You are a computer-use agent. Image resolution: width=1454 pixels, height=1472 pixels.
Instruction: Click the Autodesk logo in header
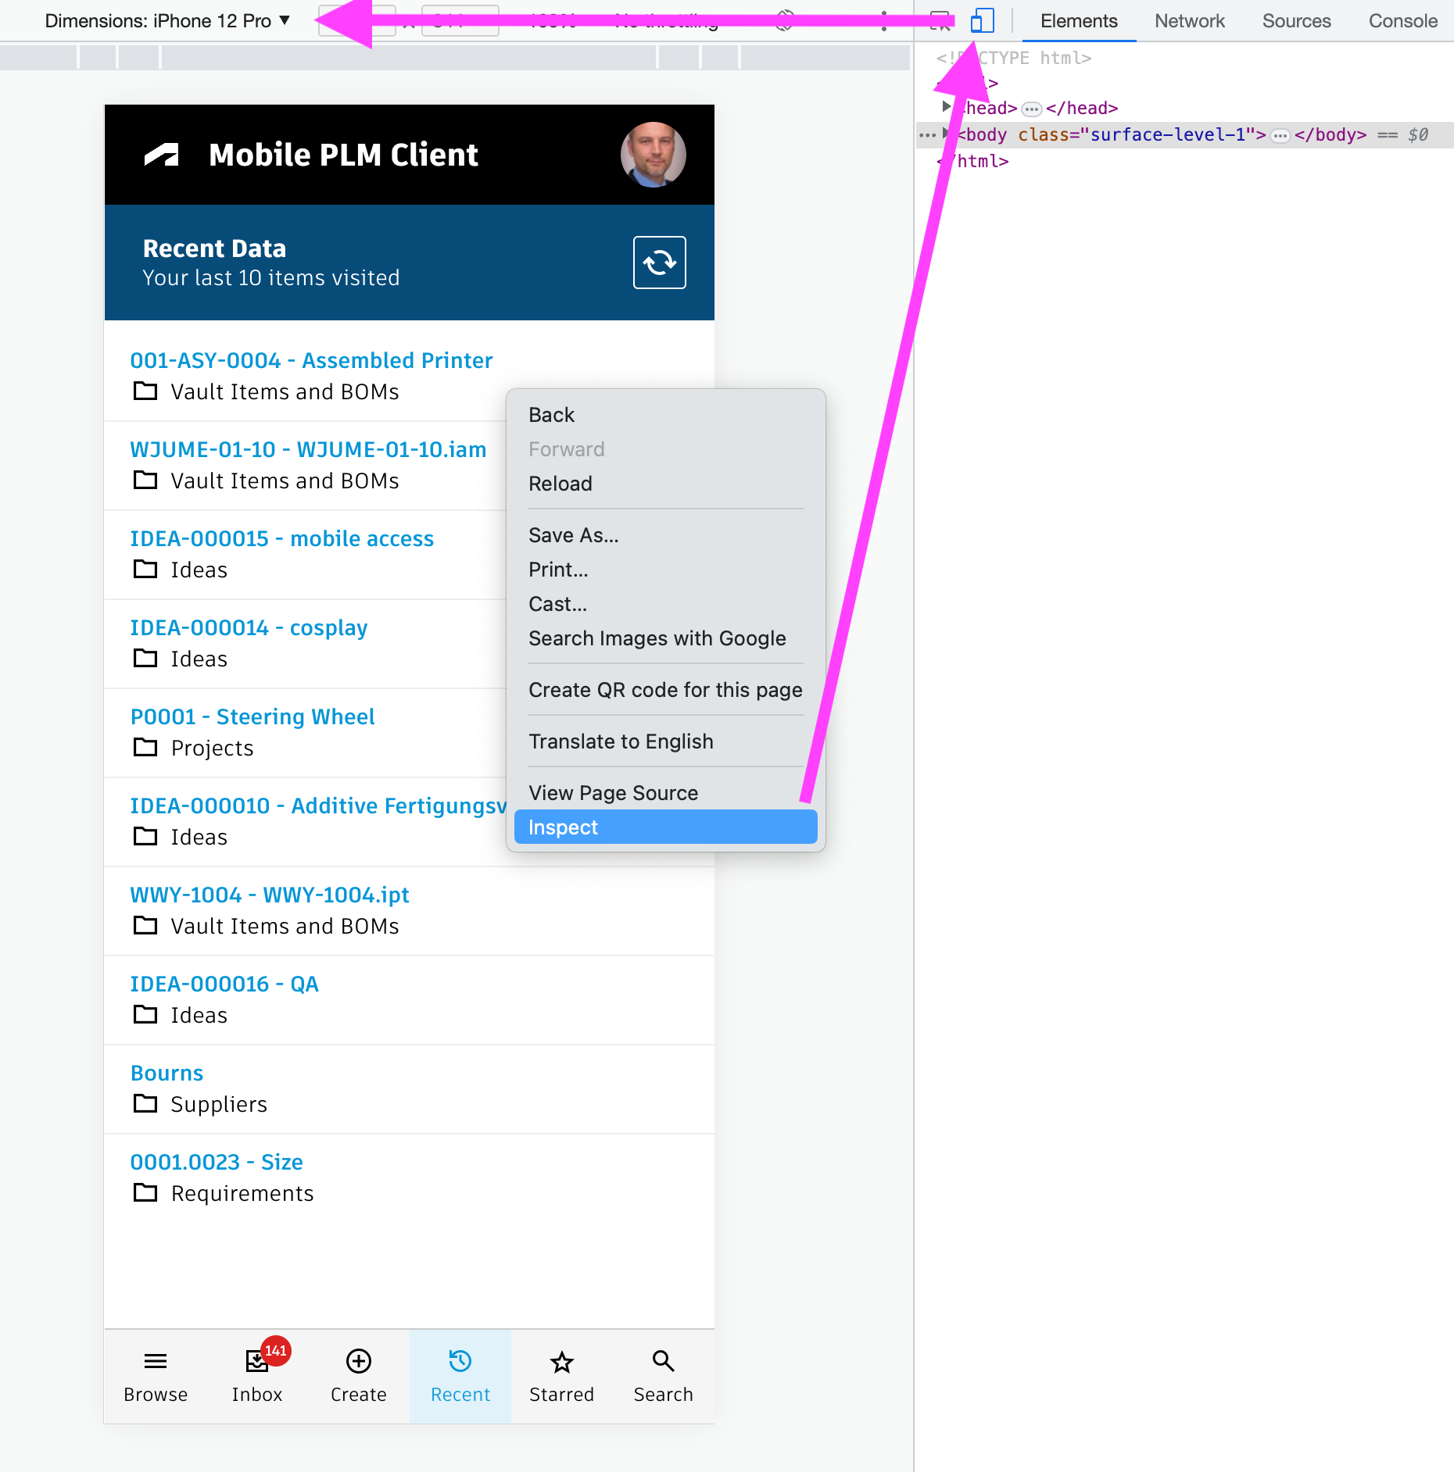tap(162, 155)
